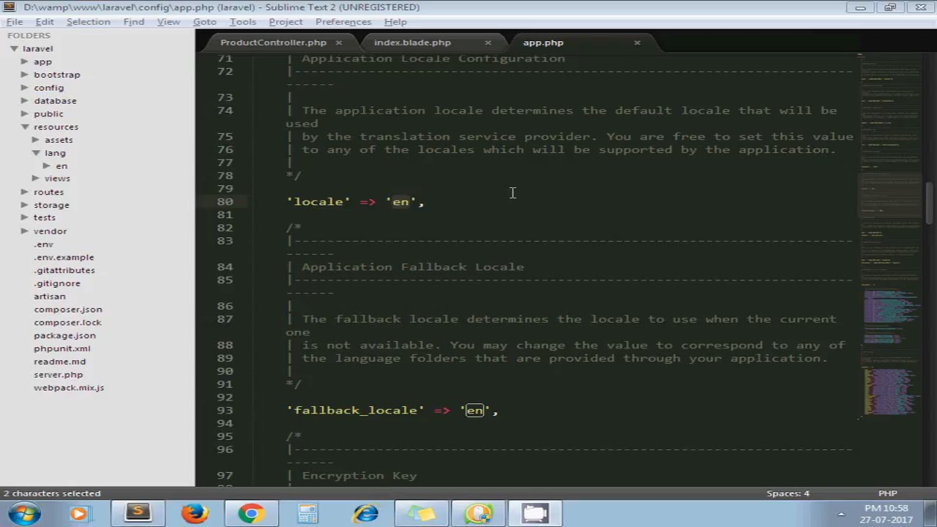Click Sublime Text taskbar icon
Screen dimensions: 937x527
click(137, 513)
